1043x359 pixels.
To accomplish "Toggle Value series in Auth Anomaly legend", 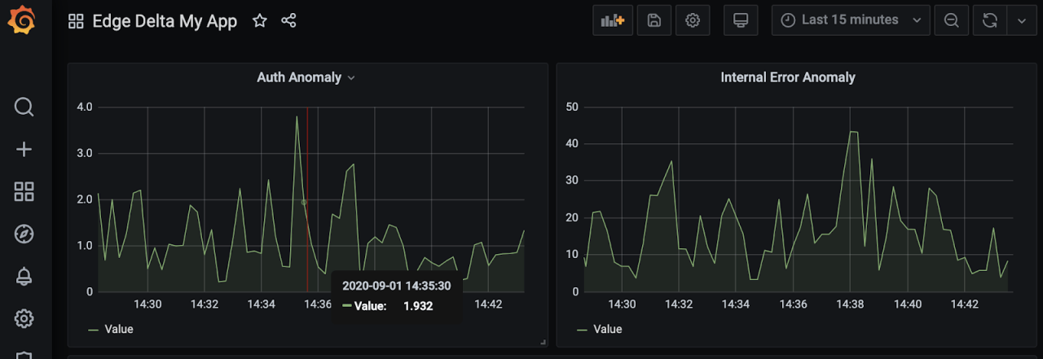I will pos(118,329).
